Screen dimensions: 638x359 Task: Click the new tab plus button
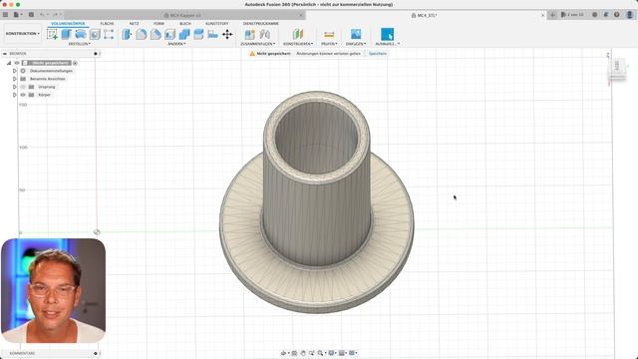coord(552,15)
